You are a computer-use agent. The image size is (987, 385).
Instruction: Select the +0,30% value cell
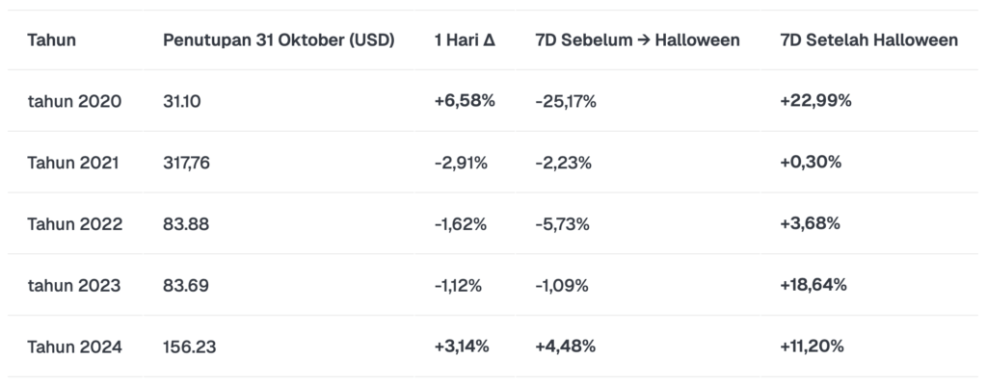click(811, 163)
